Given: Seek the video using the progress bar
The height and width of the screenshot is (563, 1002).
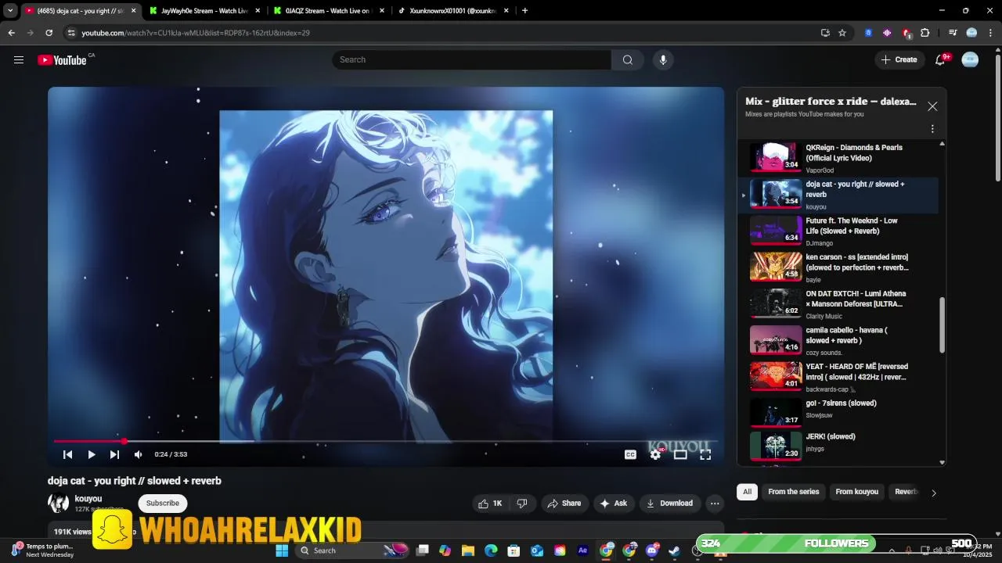Looking at the screenshot, I should click(x=386, y=442).
